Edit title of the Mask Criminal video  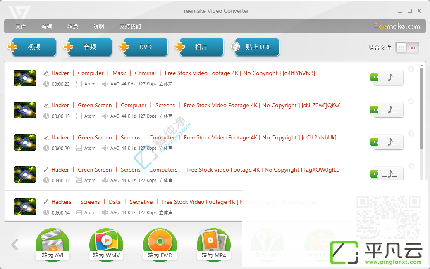(x=46, y=73)
